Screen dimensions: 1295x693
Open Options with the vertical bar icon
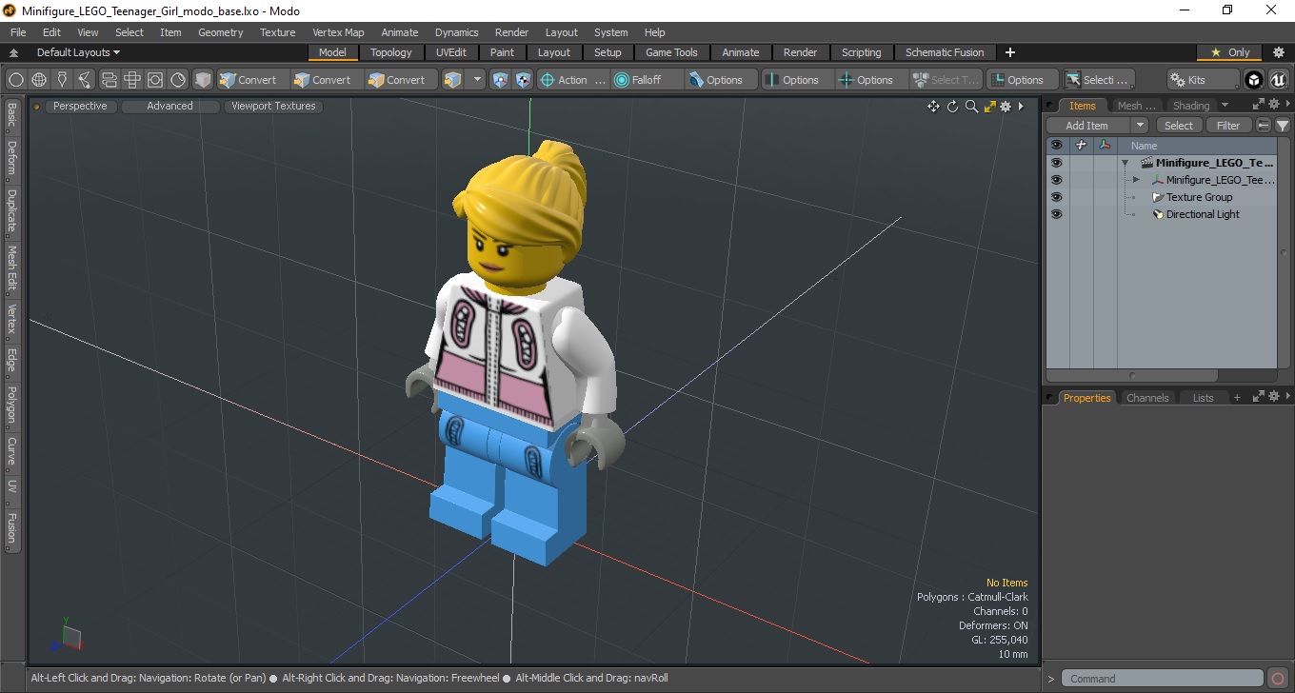point(798,80)
